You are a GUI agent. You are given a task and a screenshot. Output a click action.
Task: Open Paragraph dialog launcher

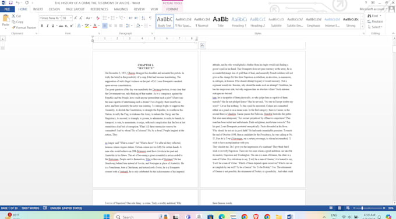pyautogui.click(x=152, y=33)
